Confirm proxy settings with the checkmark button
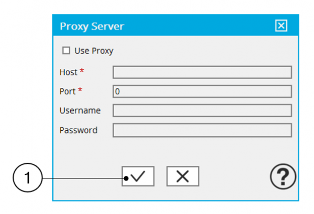The image size is (314, 214). (x=138, y=177)
